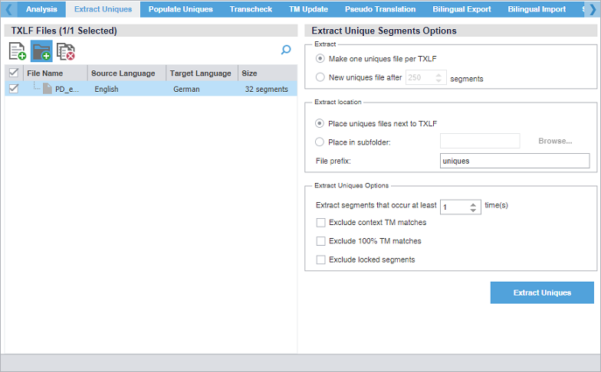The width and height of the screenshot is (601, 372).
Task: Open the Pseudo Translation tab
Action: 380,9
